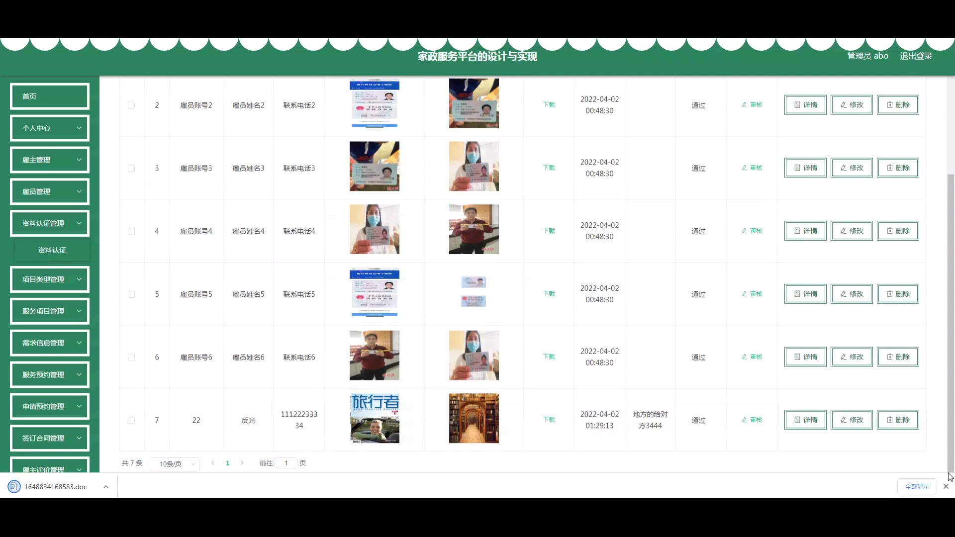This screenshot has width=955, height=537.
Task: Open the 旅行者 magazine thumbnail in row 7
Action: (375, 419)
